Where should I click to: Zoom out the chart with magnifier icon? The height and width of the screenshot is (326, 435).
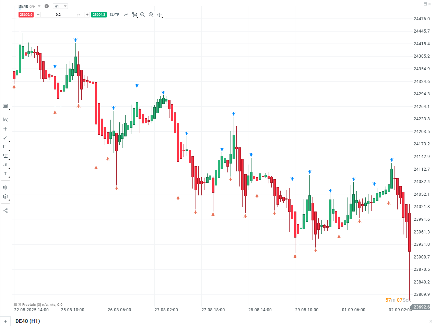click(143, 15)
